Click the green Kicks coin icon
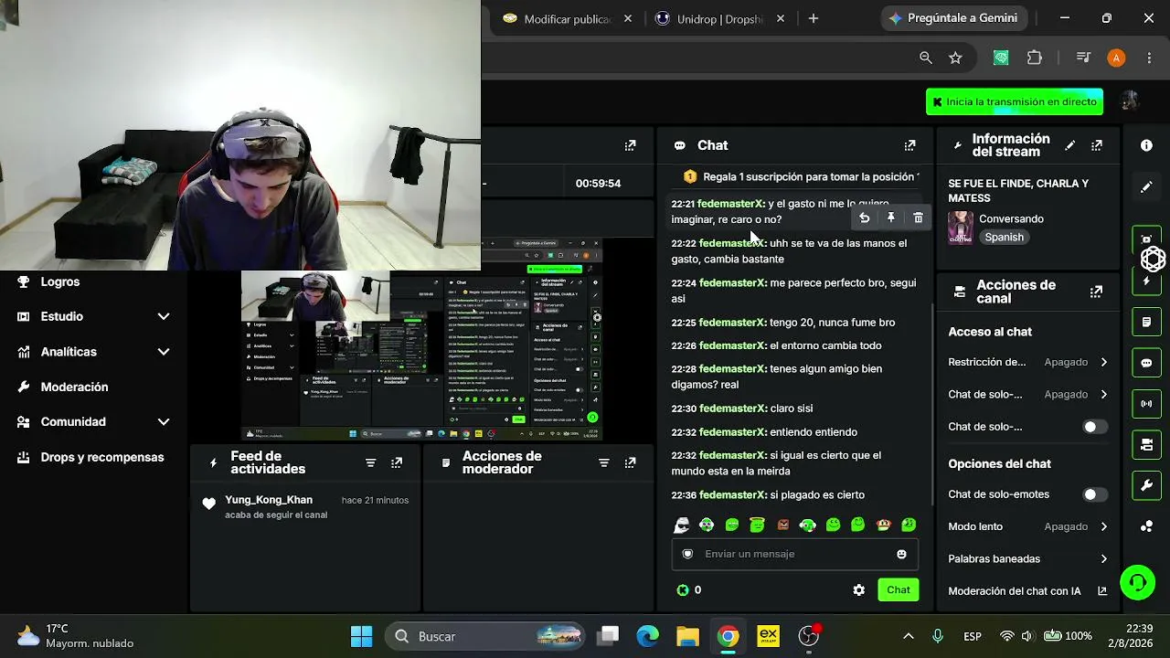 point(682,590)
